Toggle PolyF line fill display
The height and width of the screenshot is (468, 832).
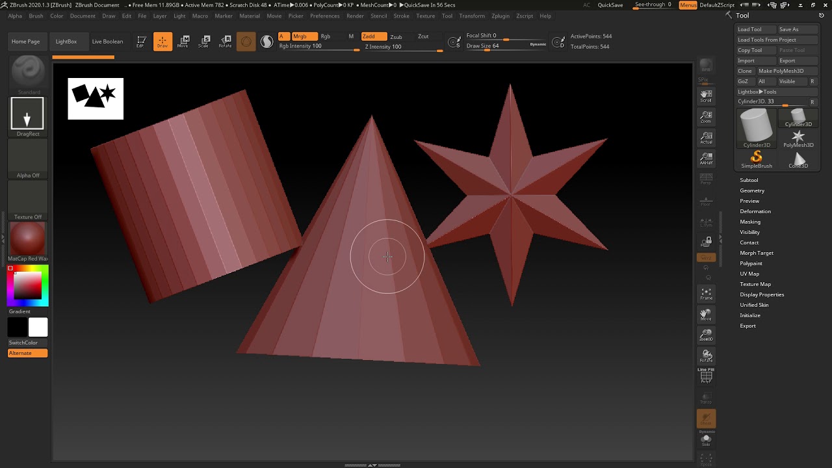(706, 376)
